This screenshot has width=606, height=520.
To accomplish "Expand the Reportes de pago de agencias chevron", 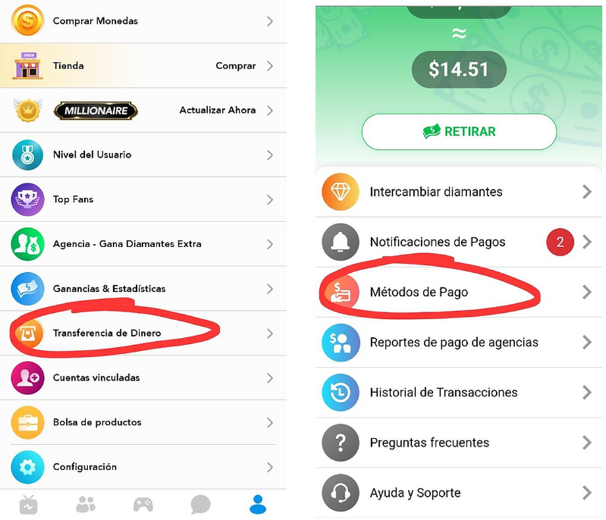I will pyautogui.click(x=587, y=343).
